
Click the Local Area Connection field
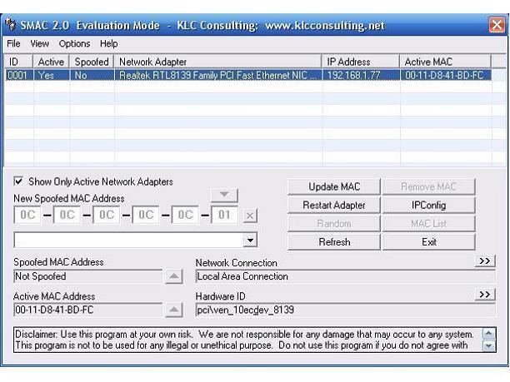(x=346, y=276)
